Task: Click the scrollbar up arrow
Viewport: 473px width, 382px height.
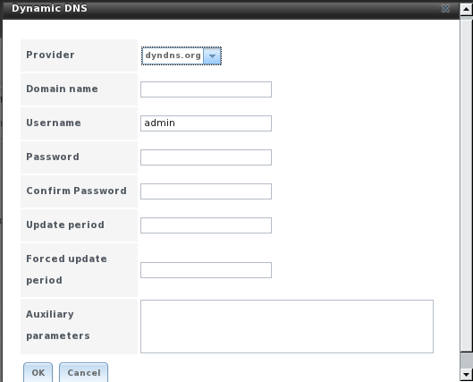Action: 467,9
